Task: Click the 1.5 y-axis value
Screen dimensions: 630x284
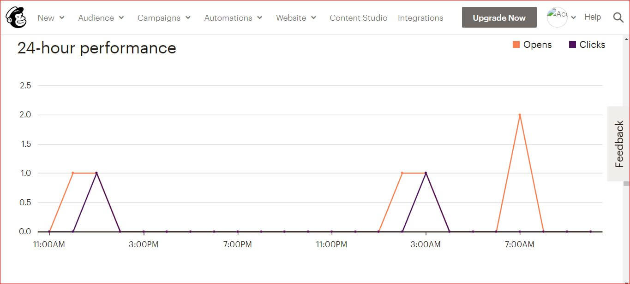Action: click(25, 144)
